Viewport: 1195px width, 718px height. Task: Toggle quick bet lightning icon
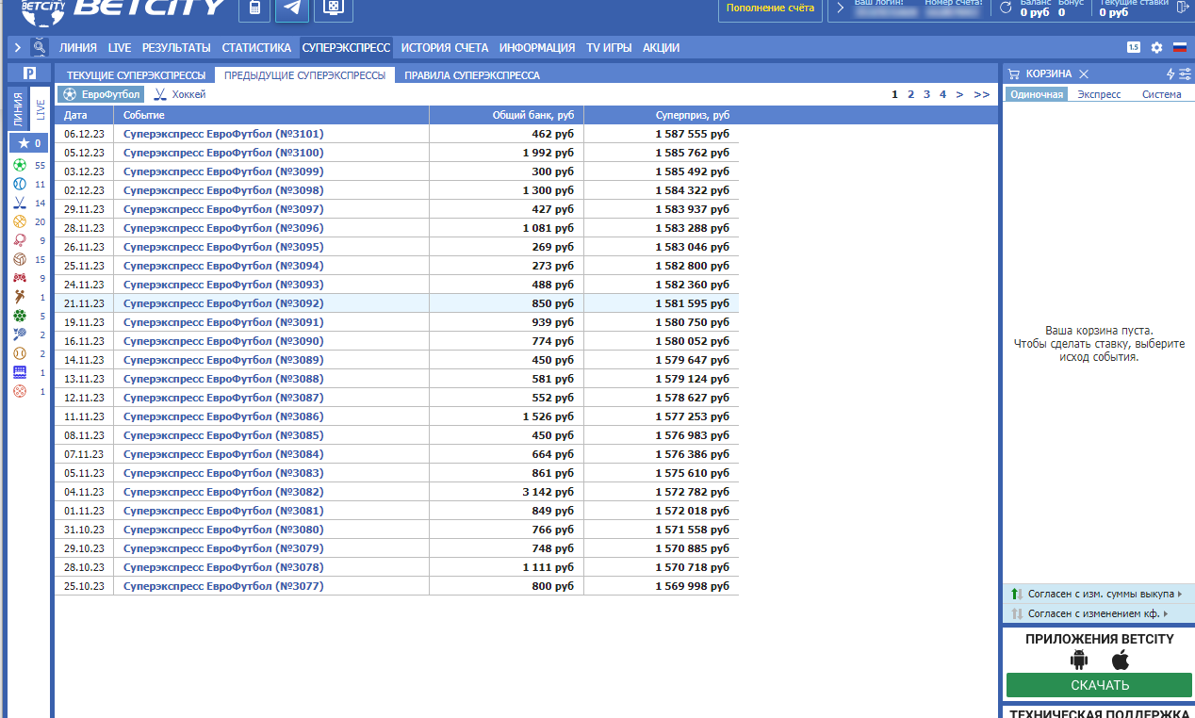click(x=1170, y=73)
